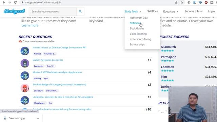
Task: Click the $7 price on Keynesian question
Action: click(150, 60)
